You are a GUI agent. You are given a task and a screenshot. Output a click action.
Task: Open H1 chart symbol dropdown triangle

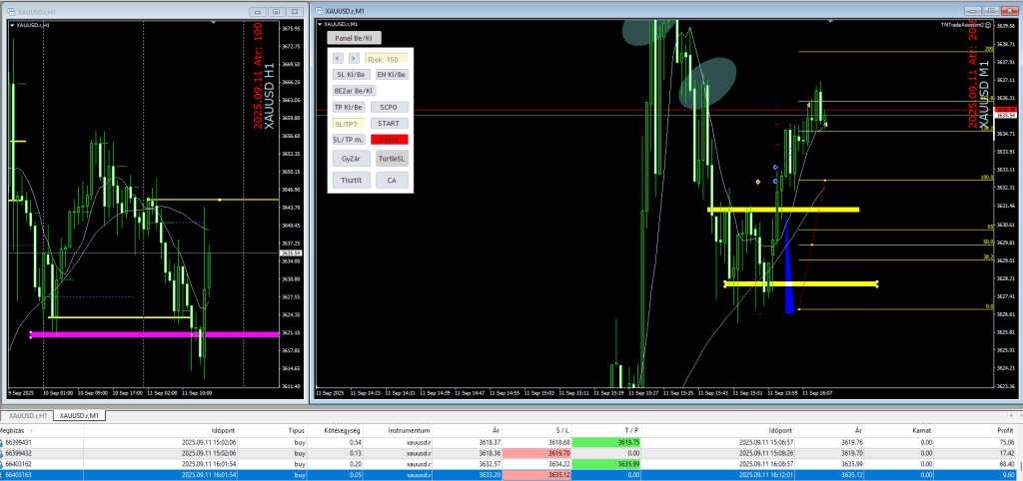(x=12, y=24)
